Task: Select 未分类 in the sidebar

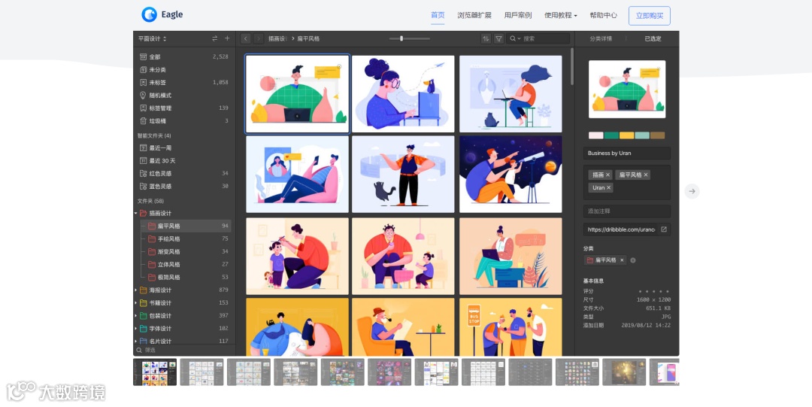Action: 184,69
